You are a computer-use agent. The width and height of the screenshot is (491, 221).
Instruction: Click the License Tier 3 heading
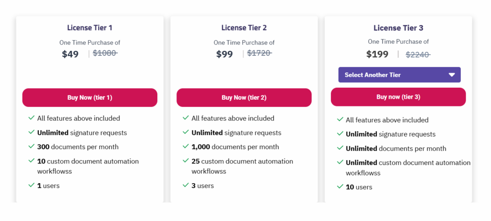tap(398, 28)
